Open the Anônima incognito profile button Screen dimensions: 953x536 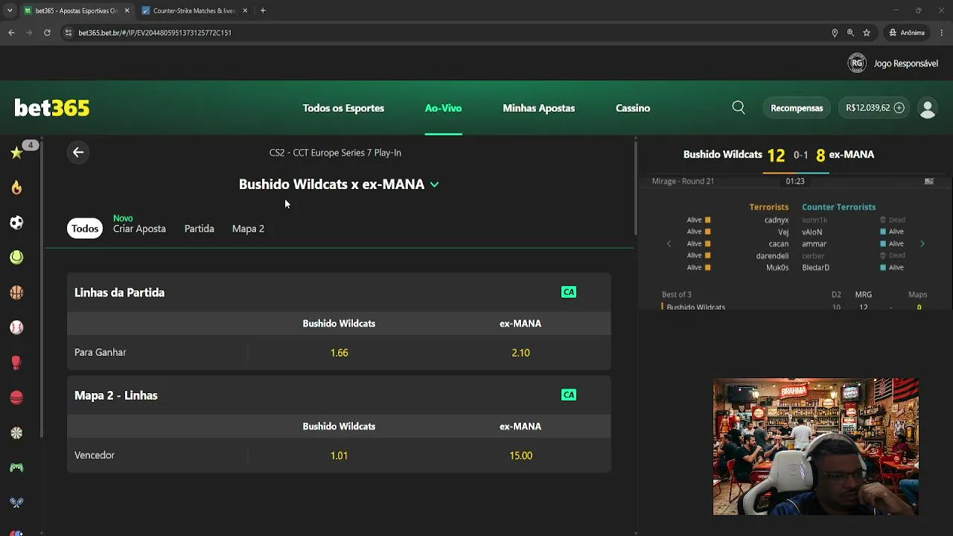[x=907, y=33]
